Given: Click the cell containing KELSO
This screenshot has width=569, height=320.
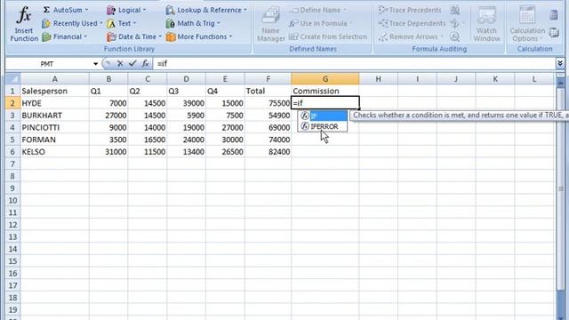Looking at the screenshot, I should 55,152.
